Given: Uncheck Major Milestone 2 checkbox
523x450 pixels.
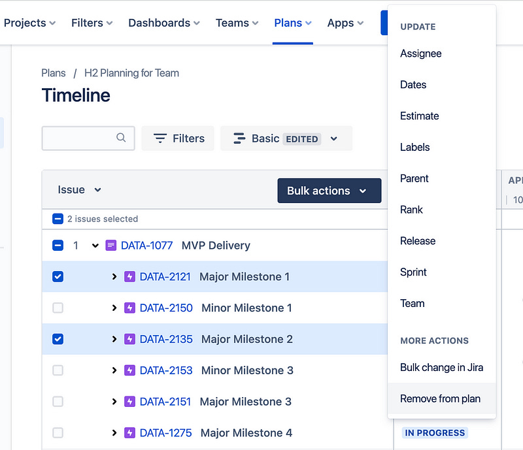Looking at the screenshot, I should (x=58, y=340).
